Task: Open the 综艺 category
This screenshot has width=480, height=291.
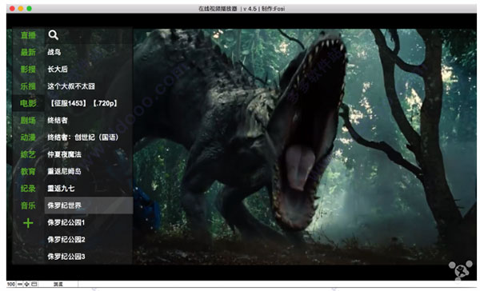Action: pos(28,154)
